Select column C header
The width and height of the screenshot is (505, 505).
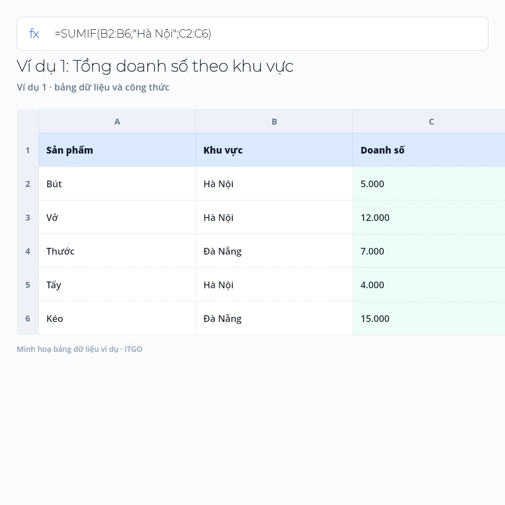tap(429, 122)
